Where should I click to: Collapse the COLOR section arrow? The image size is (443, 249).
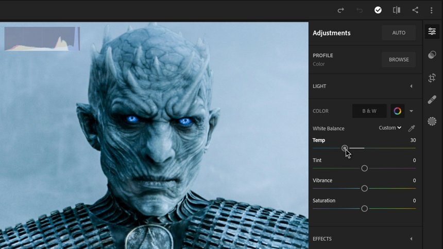point(412,111)
